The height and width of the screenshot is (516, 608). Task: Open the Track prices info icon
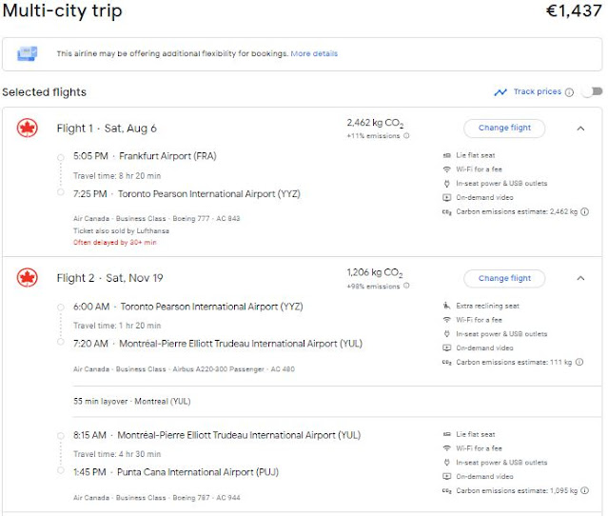(x=570, y=92)
